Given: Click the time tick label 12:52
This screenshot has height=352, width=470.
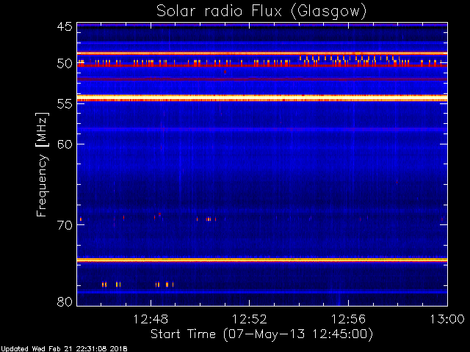Looking at the screenshot, I should [250, 319].
